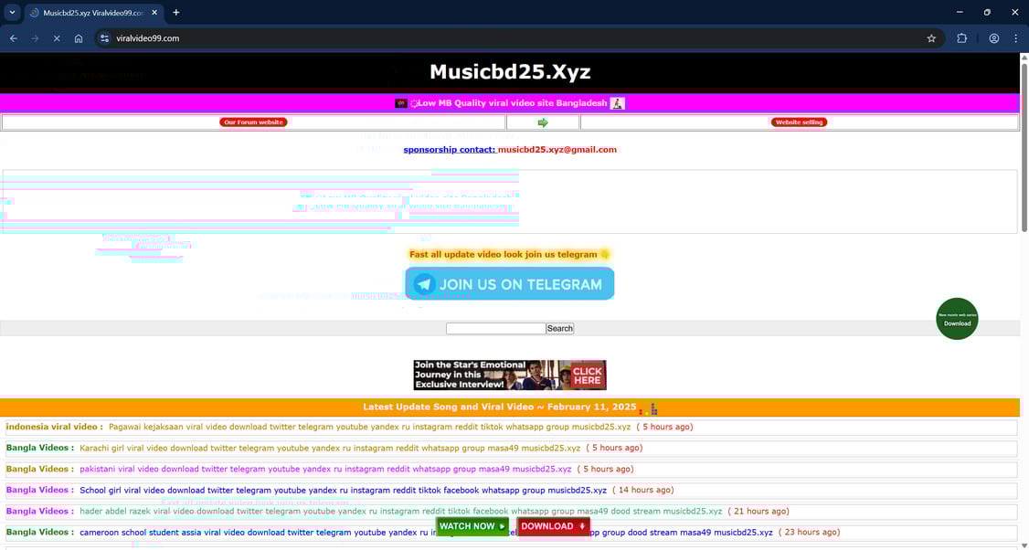1029x550 pixels.
Task: Open cameroon school student assia video link
Action: pyautogui.click(x=426, y=533)
